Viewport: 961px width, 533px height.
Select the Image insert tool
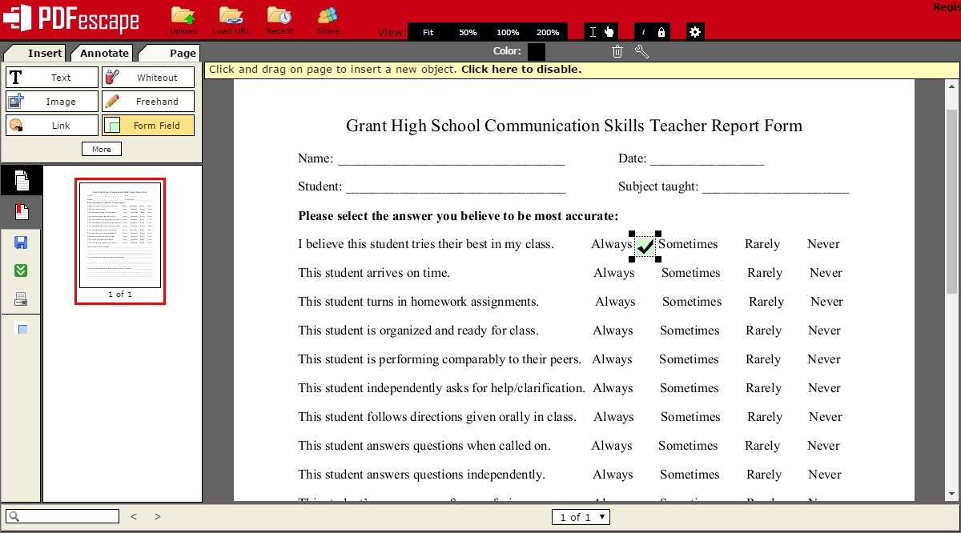pos(52,102)
